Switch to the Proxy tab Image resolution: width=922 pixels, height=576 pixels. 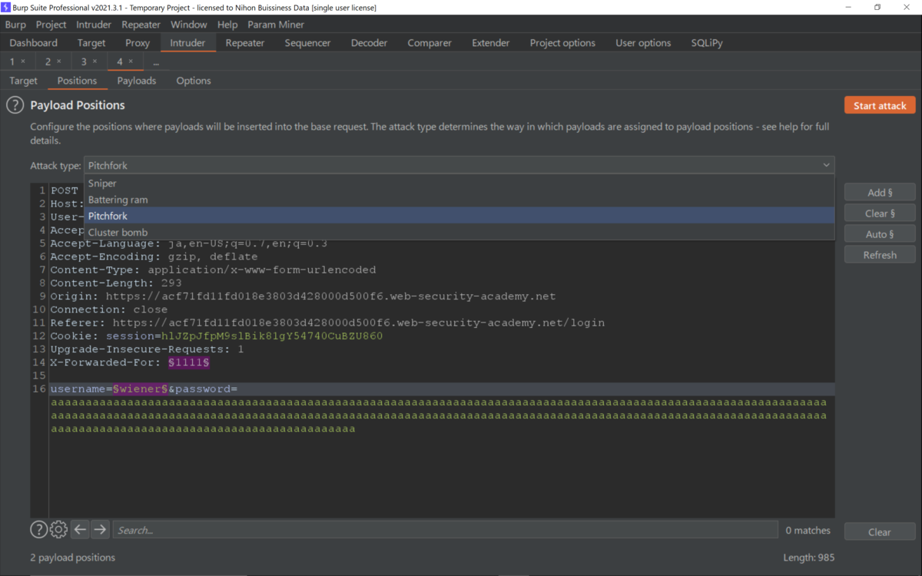pyautogui.click(x=138, y=43)
